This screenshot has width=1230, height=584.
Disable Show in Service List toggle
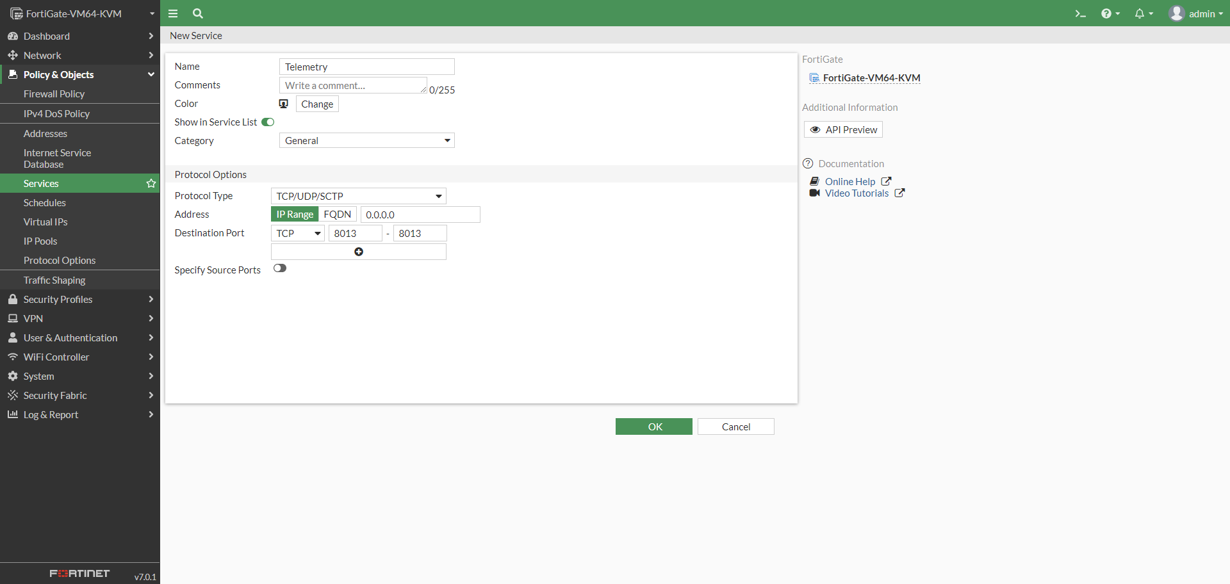(268, 122)
